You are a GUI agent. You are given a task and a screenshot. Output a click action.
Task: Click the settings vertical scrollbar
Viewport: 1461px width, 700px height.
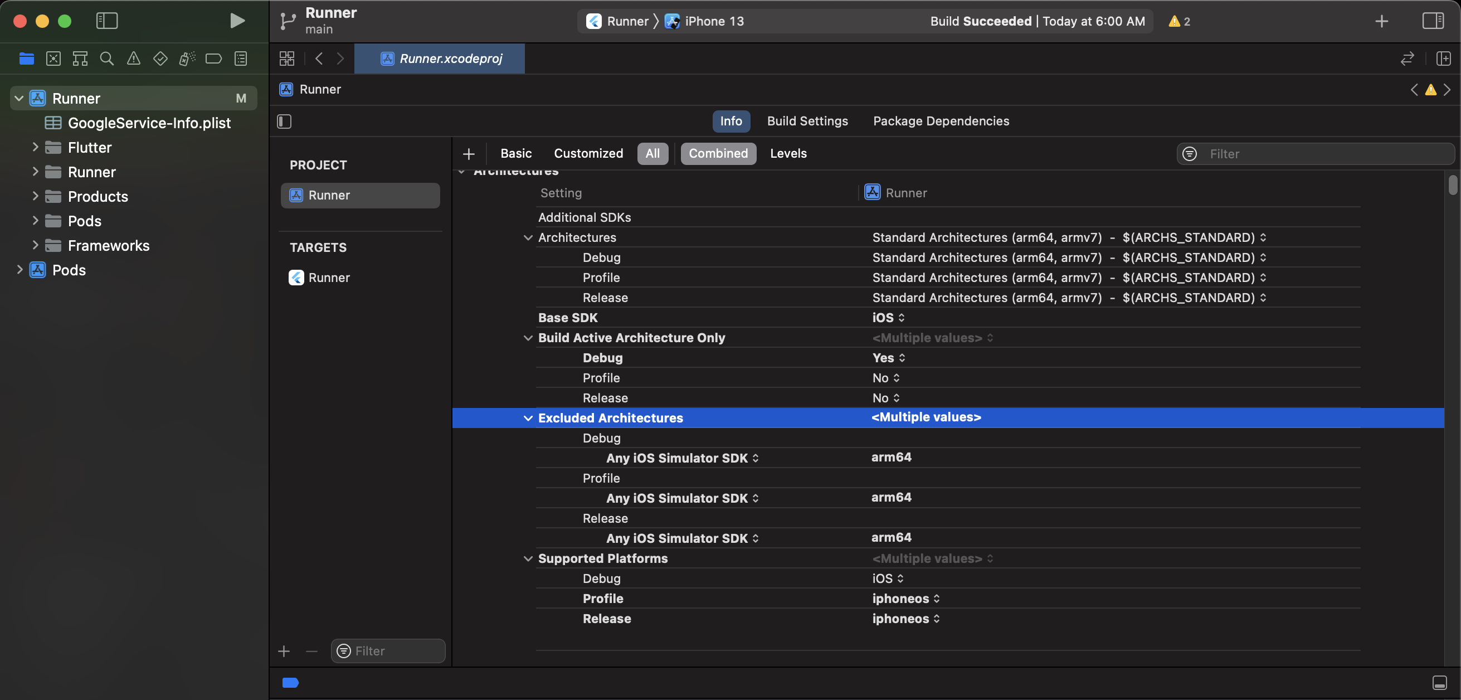[1453, 186]
